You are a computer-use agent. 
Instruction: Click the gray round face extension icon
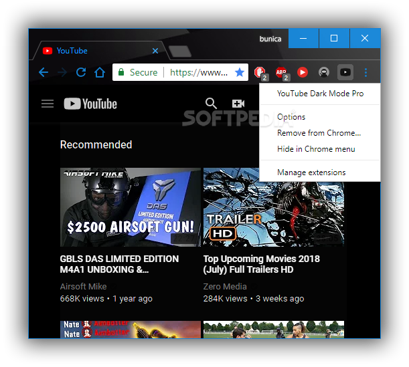coord(324,72)
